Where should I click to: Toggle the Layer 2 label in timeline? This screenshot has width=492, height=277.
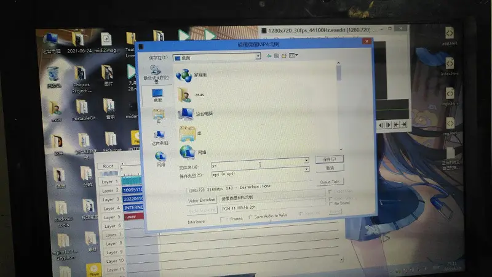(x=110, y=190)
